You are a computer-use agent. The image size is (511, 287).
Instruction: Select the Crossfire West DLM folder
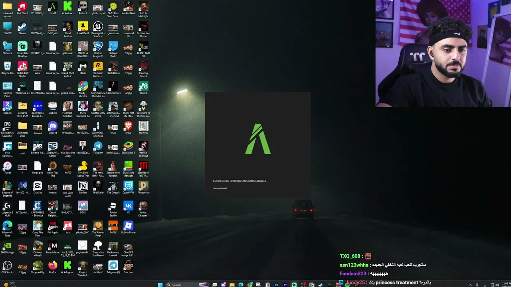[22, 110]
